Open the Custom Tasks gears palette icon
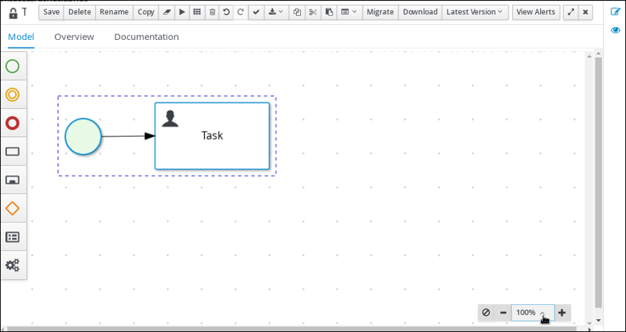This screenshot has width=626, height=332. [13, 265]
